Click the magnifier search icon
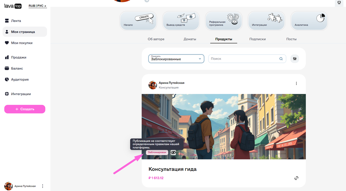 click(x=281, y=59)
